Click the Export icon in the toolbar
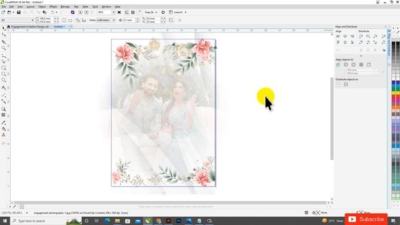This screenshot has height=225, width=400. 86,12
